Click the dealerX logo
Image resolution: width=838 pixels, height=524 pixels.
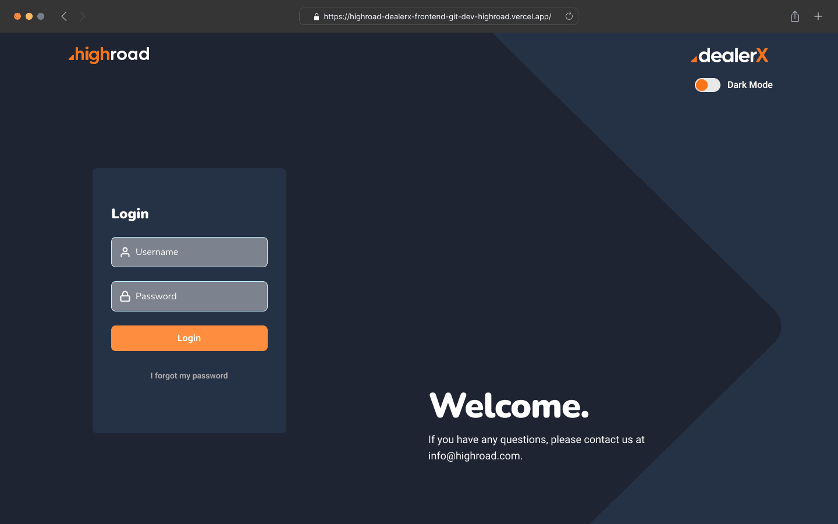[x=729, y=56]
